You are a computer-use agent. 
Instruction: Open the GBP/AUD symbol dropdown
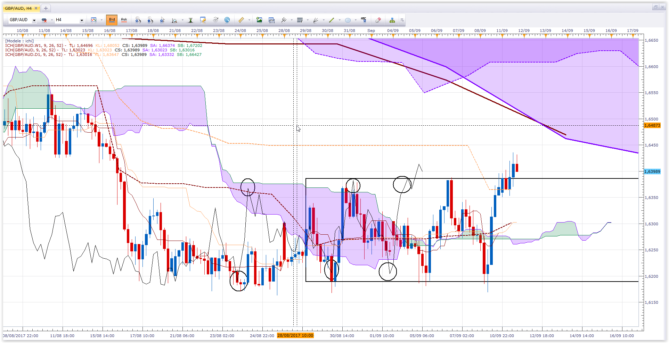coord(34,20)
